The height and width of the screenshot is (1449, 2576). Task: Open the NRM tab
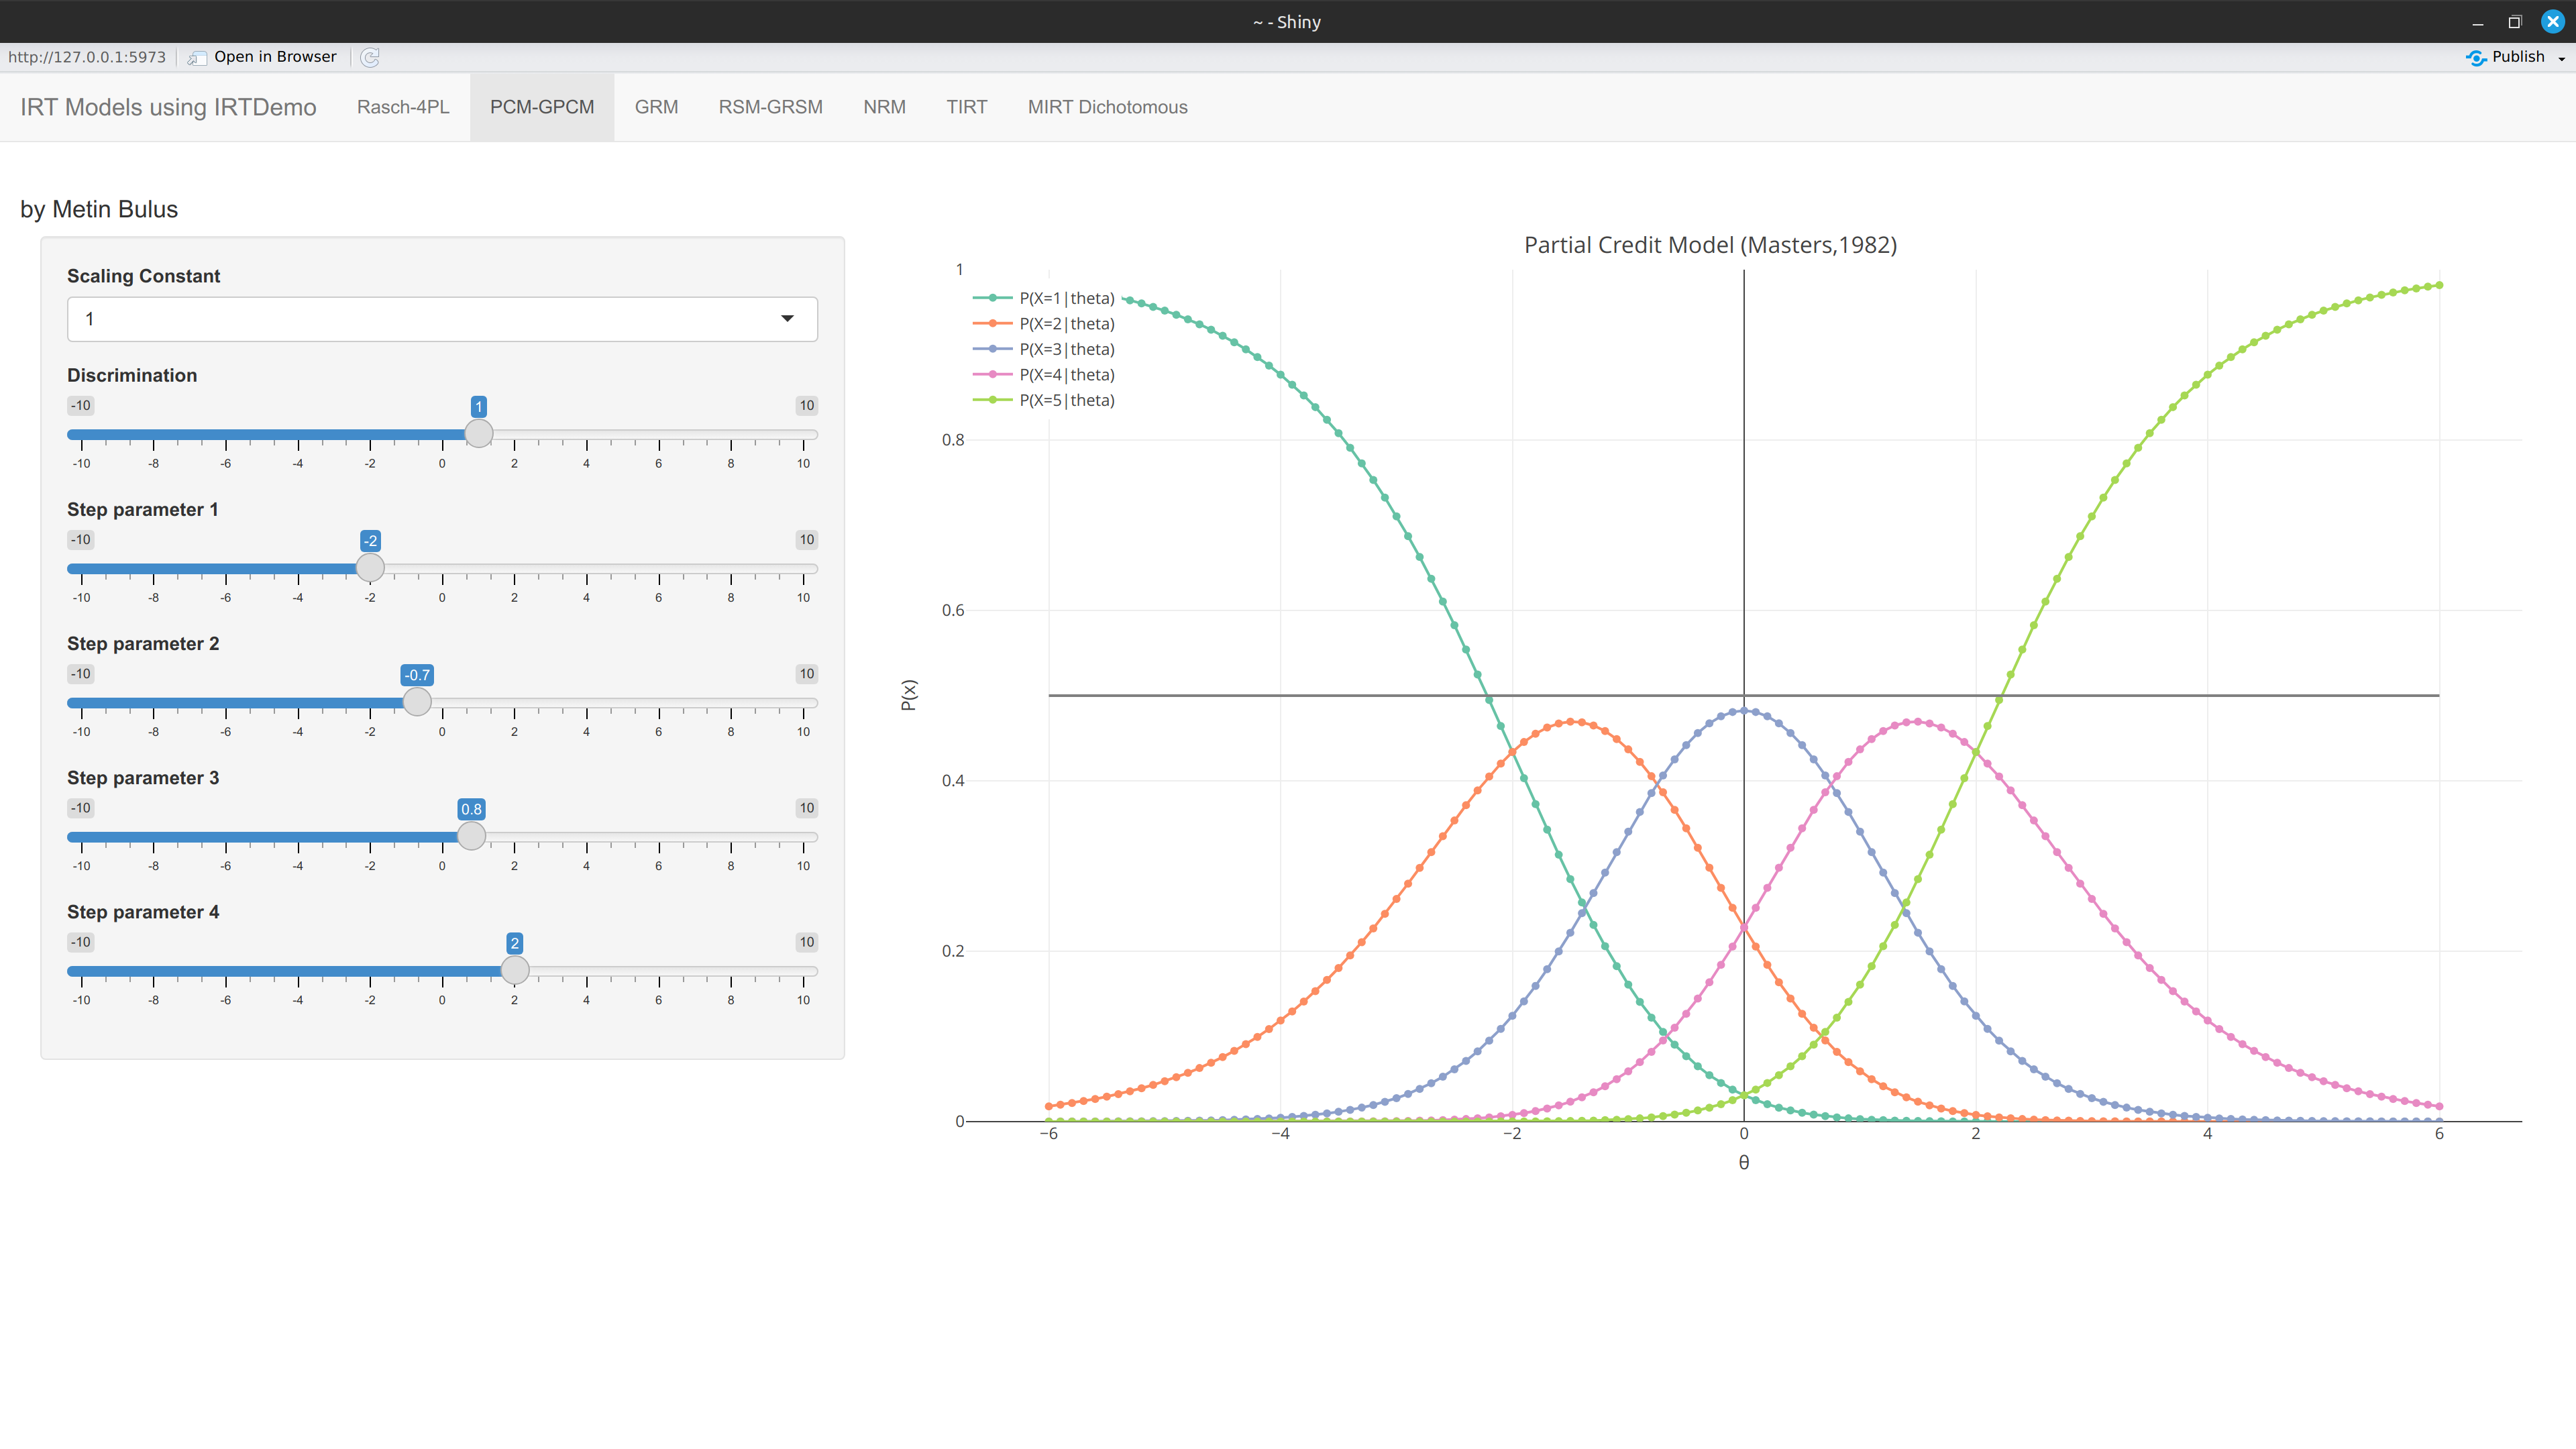tap(884, 107)
